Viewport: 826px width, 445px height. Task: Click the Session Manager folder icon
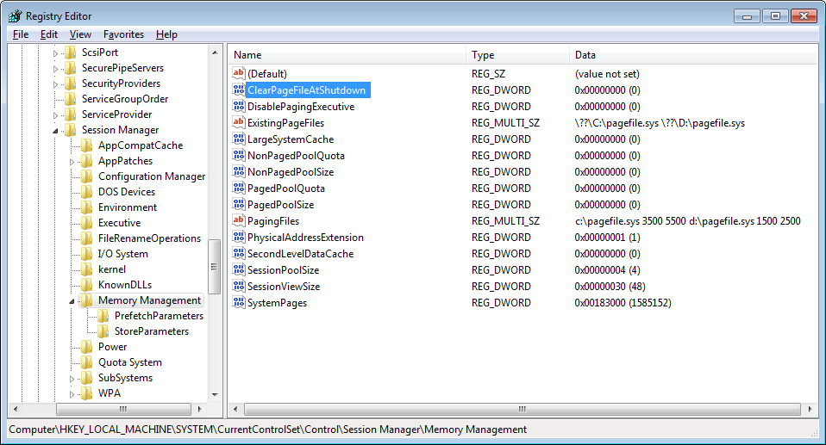[70, 130]
